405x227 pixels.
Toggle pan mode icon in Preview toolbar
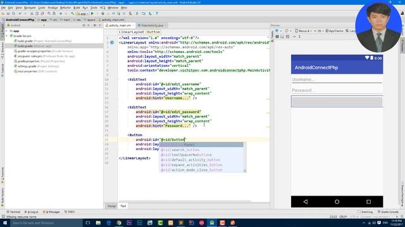click(294, 37)
